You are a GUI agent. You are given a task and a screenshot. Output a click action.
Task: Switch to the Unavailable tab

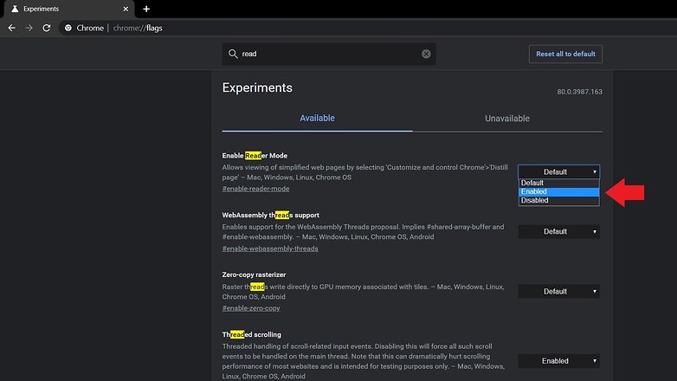click(507, 118)
